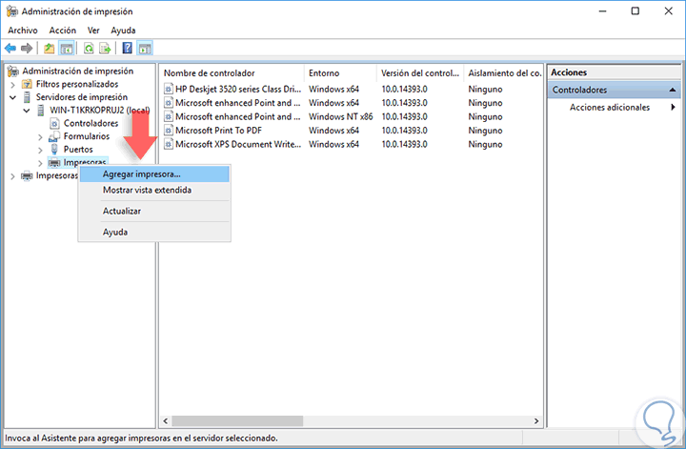Choose Actualizar in the context menu

(x=154, y=211)
